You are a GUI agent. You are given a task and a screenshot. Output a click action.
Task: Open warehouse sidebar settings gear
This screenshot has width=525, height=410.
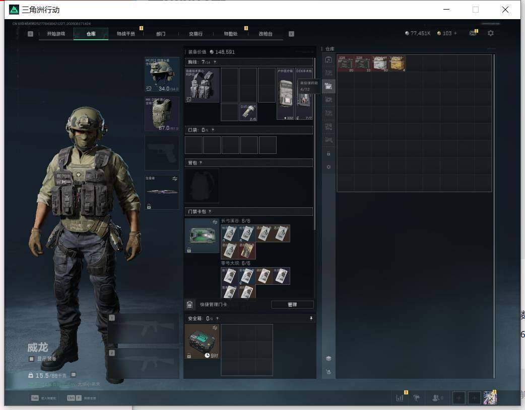[329, 167]
